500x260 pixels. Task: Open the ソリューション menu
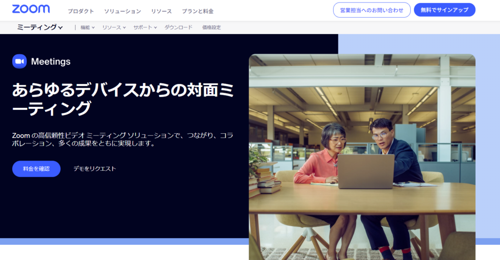pos(123,11)
